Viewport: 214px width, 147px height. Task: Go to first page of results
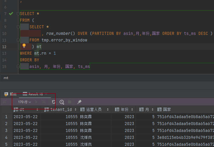[5, 102]
